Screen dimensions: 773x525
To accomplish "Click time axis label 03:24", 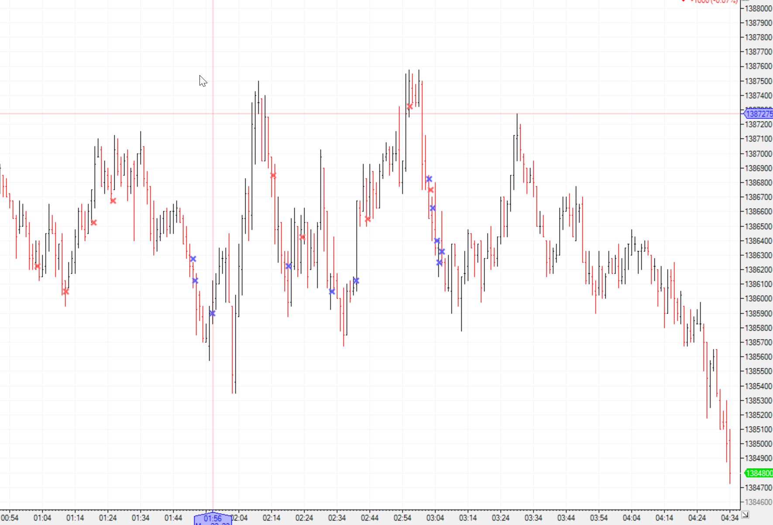I will click(x=501, y=518).
